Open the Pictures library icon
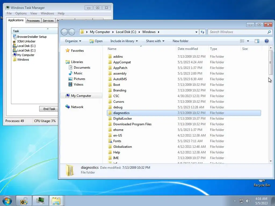The height and width of the screenshot is (206, 275). [70, 79]
